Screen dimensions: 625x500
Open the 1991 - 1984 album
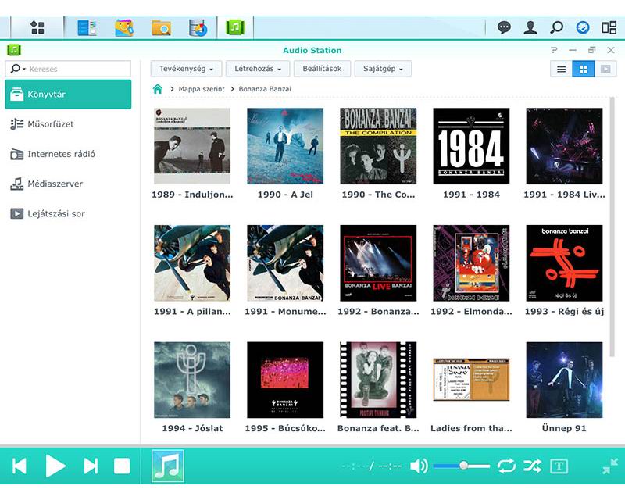click(x=471, y=146)
